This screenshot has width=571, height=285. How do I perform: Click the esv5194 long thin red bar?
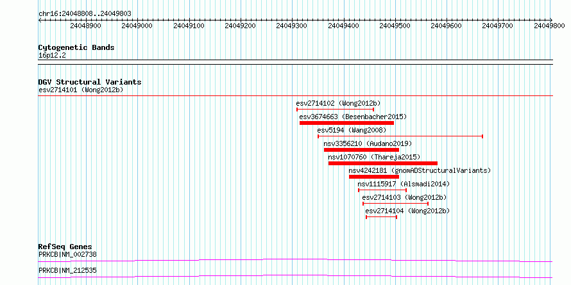pos(400,136)
